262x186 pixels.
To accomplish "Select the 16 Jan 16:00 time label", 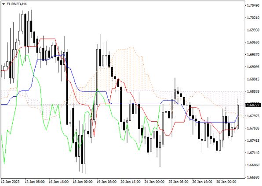I will click(x=58, y=181).
